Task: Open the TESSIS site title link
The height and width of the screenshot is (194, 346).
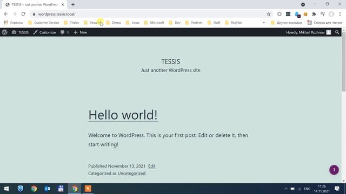Action: coord(171,61)
